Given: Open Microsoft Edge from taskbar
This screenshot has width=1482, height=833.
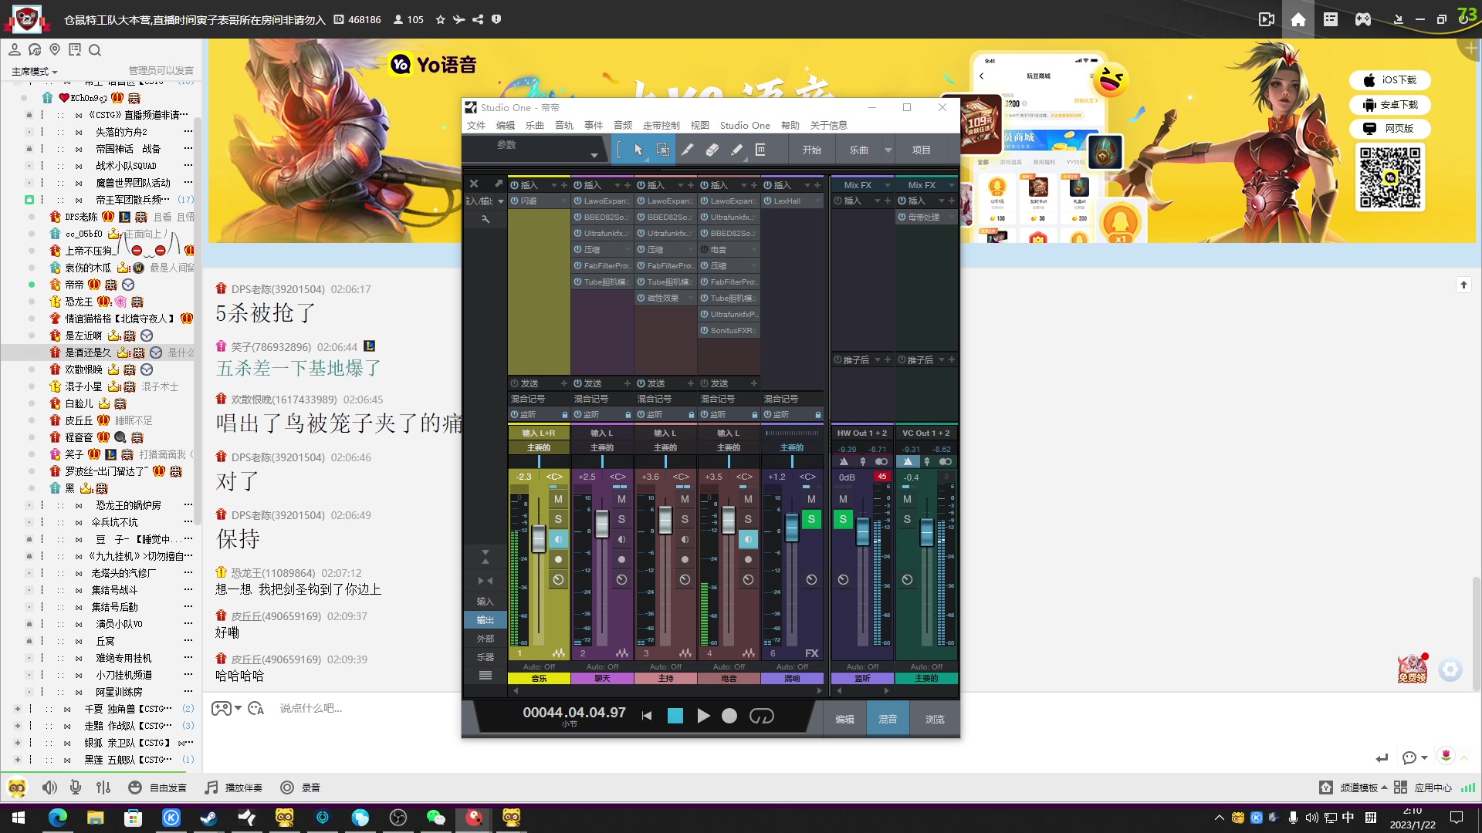Looking at the screenshot, I should (x=58, y=818).
